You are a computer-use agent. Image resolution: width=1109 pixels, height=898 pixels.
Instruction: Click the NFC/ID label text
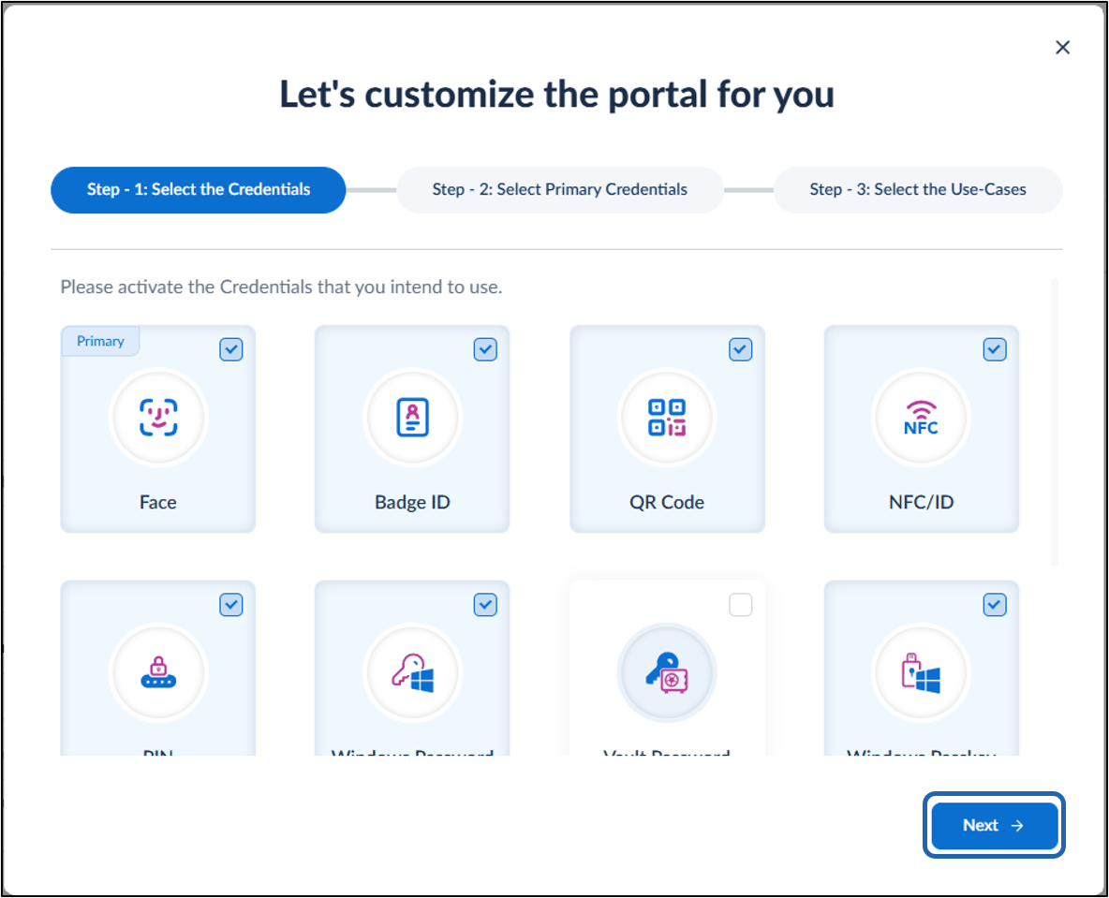pyautogui.click(x=921, y=502)
